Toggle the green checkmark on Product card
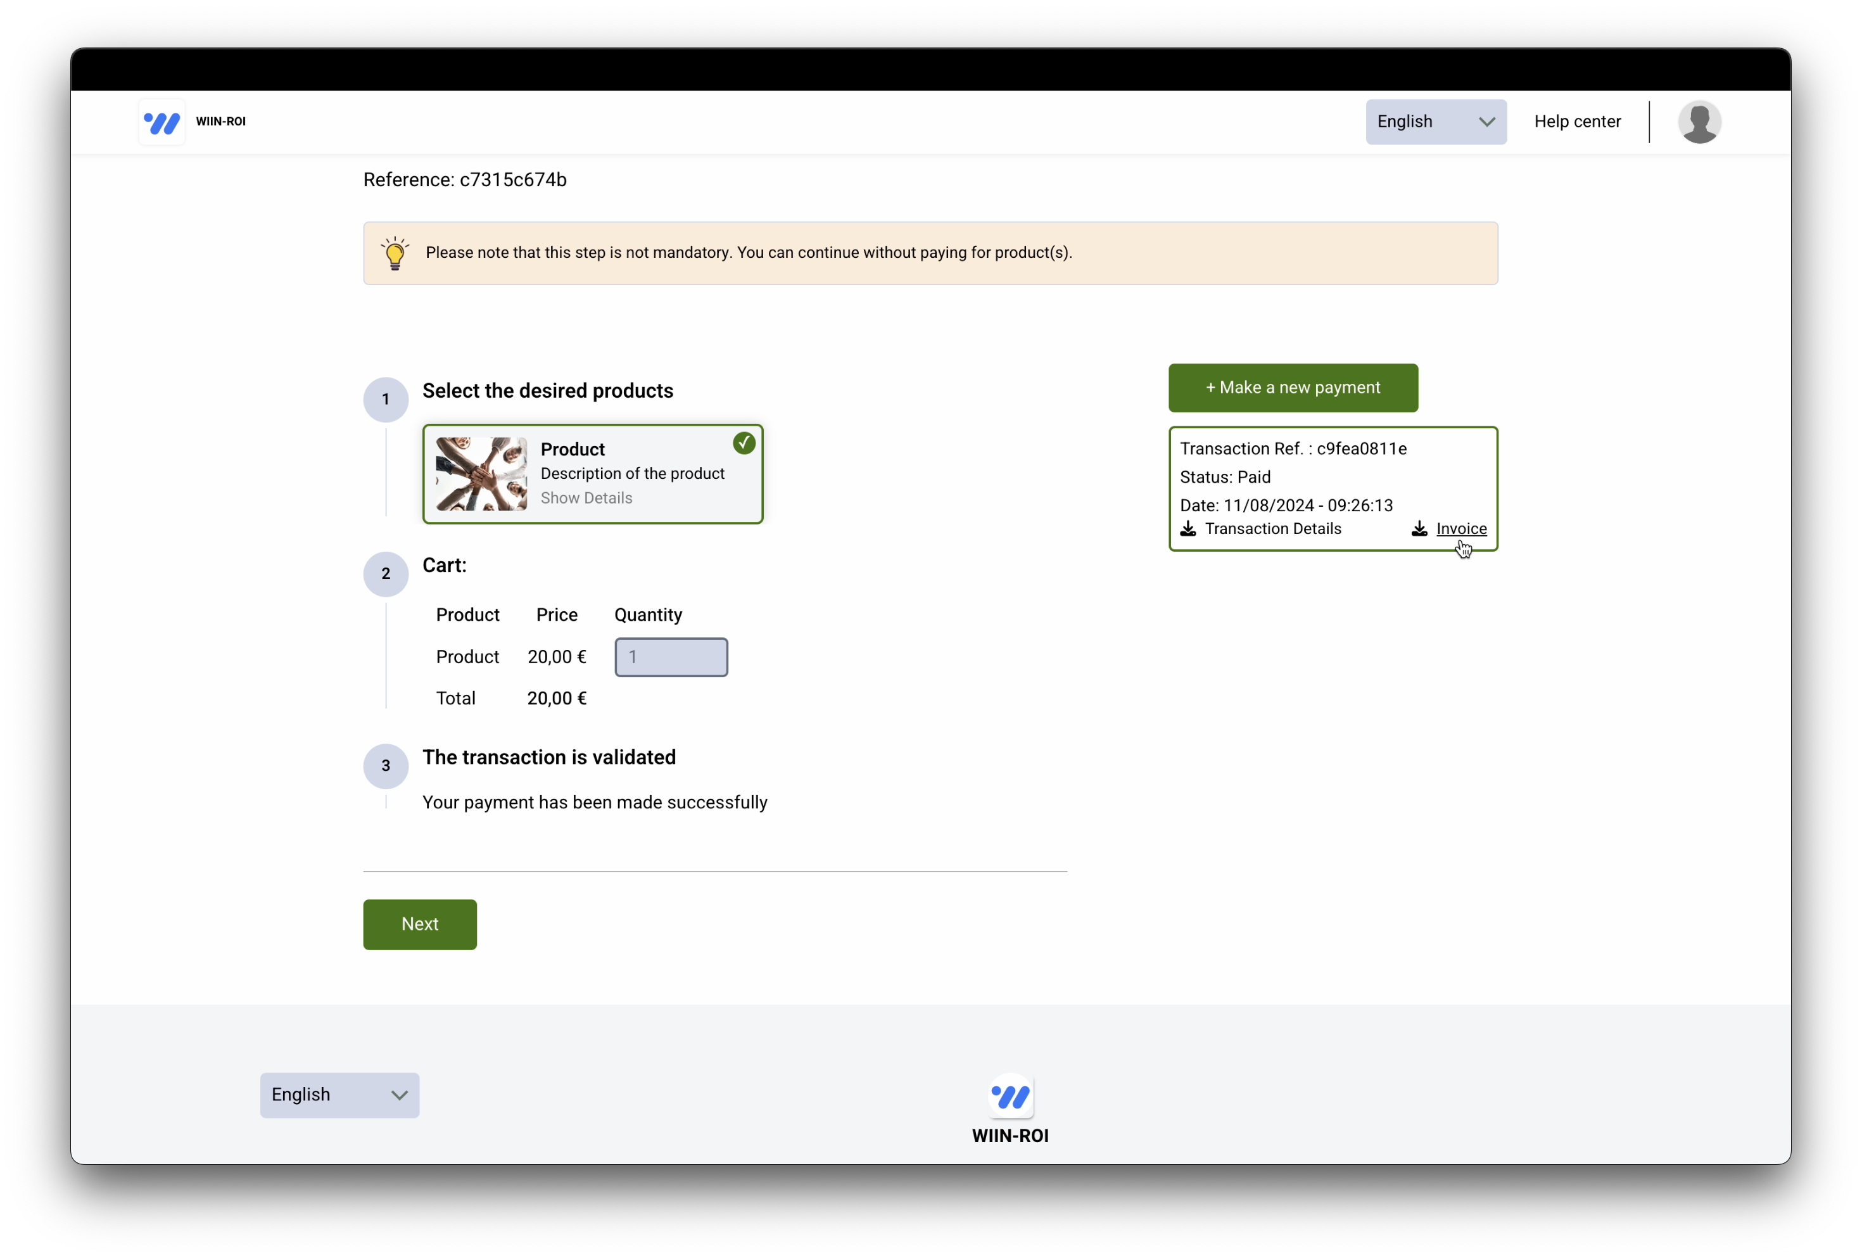Viewport: 1862px width, 1258px height. point(744,443)
